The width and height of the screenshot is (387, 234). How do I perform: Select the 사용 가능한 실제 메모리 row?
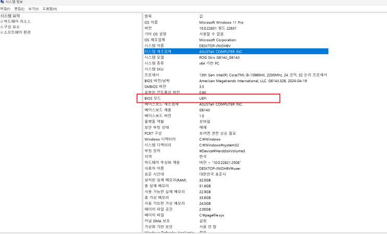(x=236, y=192)
